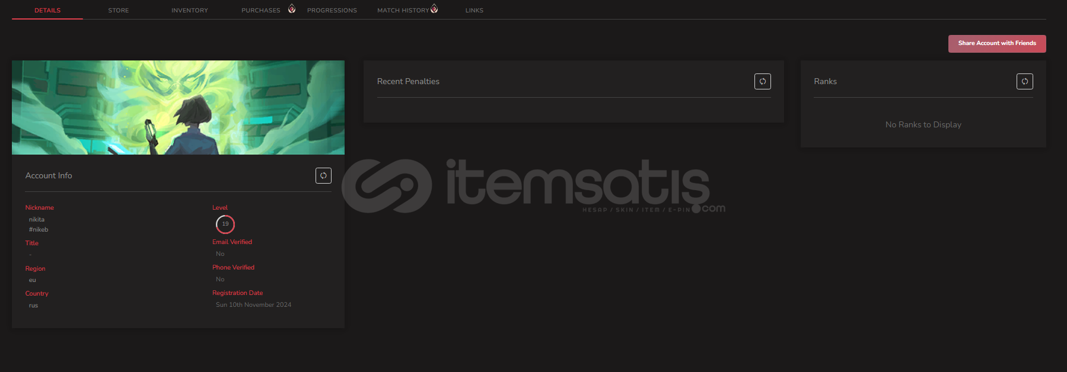
Task: Click the Country field label
Action: [x=37, y=293]
